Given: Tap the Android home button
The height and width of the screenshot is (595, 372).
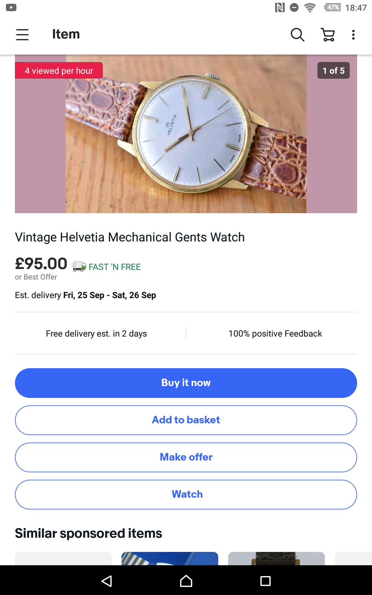Looking at the screenshot, I should click(186, 581).
